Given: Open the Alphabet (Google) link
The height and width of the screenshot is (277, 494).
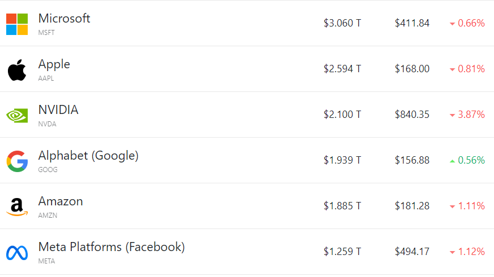Looking at the screenshot, I should tap(88, 155).
